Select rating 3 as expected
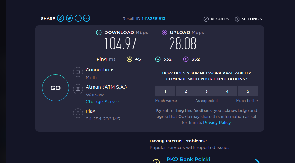 tap(206, 91)
